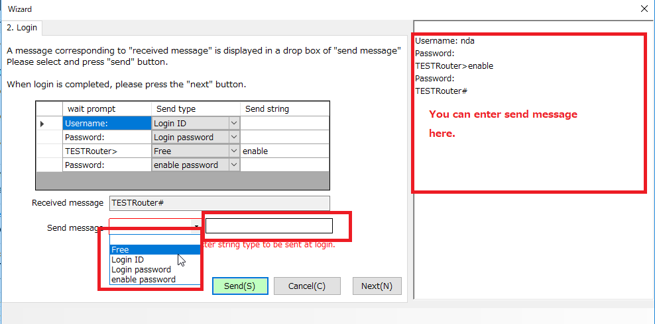Click the Cancel(C) button

[307, 286]
